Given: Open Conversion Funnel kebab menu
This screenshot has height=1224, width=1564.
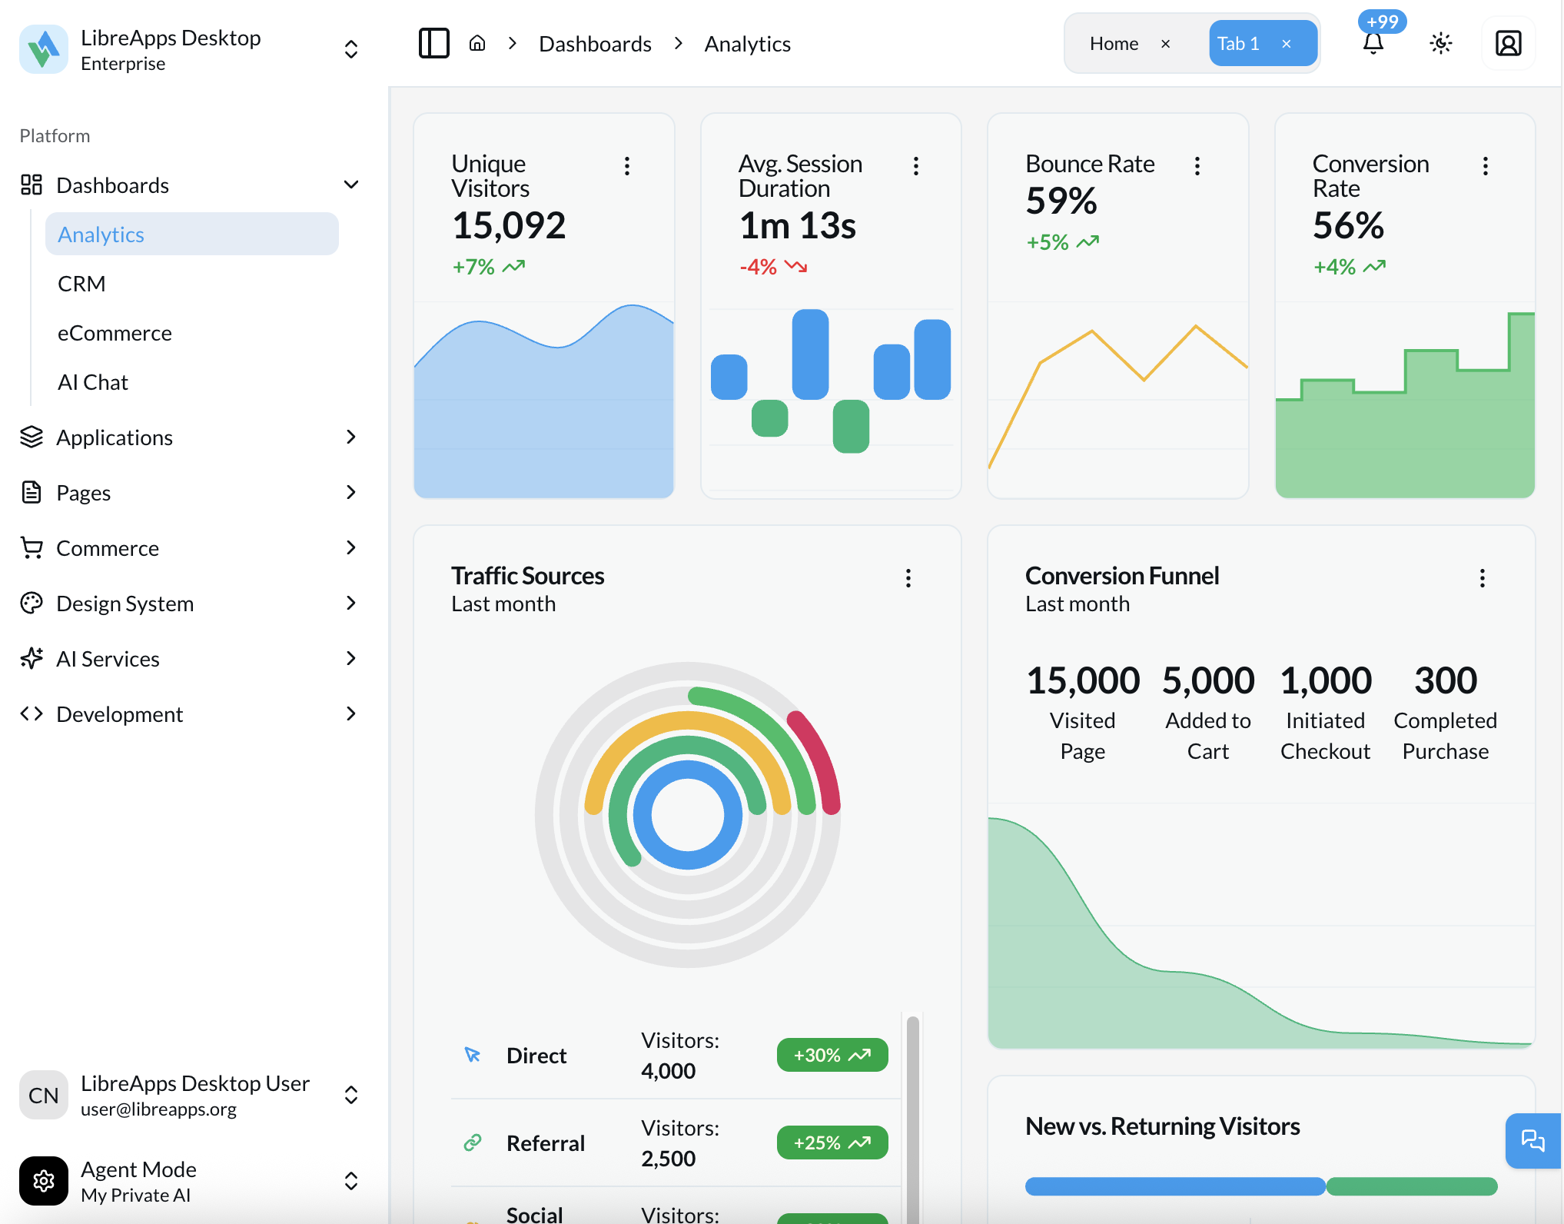Looking at the screenshot, I should 1482,578.
